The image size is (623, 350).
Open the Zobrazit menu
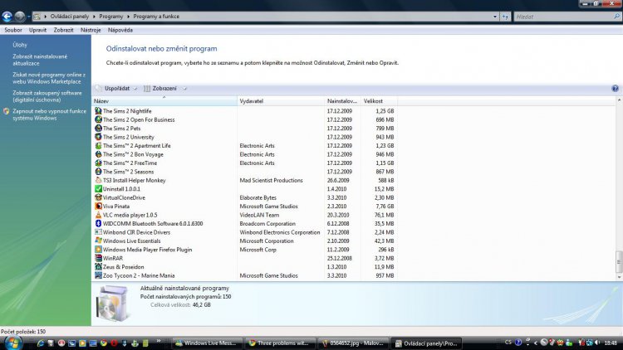(x=64, y=30)
